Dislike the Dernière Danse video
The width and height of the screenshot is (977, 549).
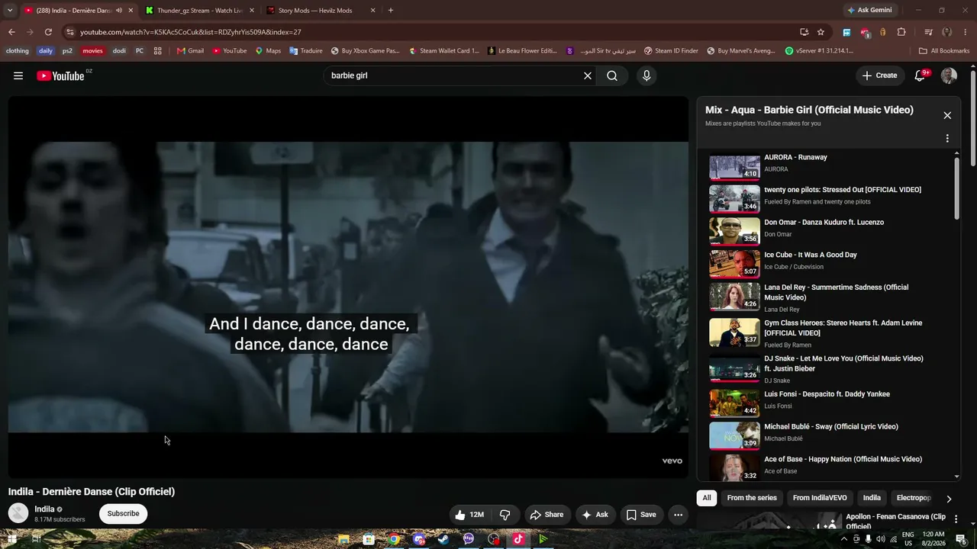coord(505,515)
